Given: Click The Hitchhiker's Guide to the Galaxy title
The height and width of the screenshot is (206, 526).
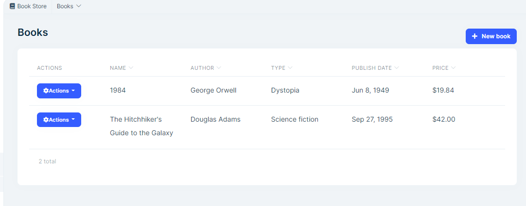Looking at the screenshot, I should tap(141, 126).
